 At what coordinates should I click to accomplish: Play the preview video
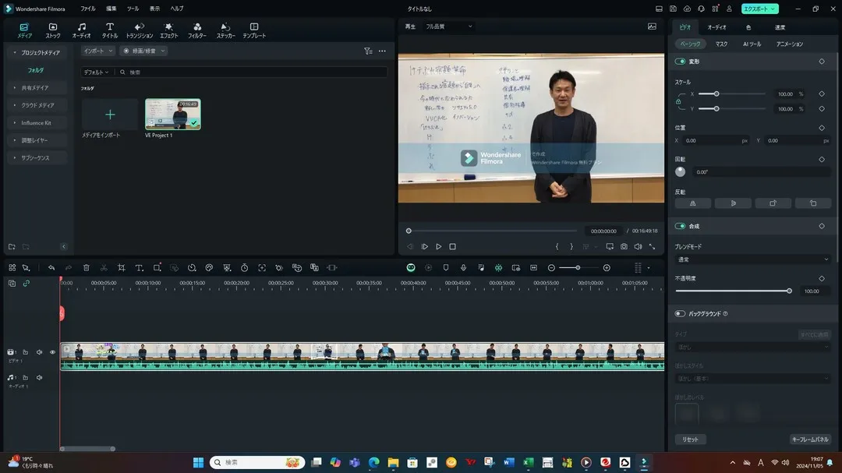click(x=438, y=246)
